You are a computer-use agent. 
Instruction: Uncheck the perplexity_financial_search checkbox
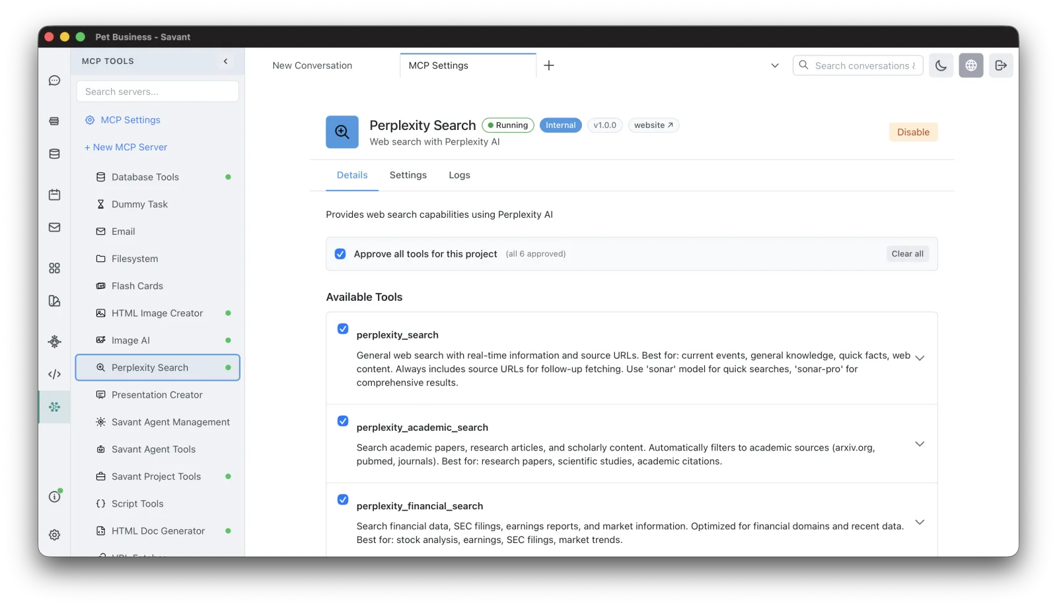pyautogui.click(x=343, y=499)
